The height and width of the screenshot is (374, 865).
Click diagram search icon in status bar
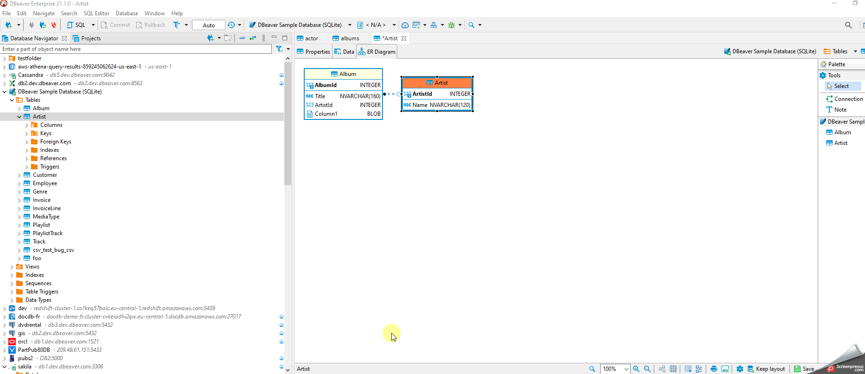coord(592,369)
